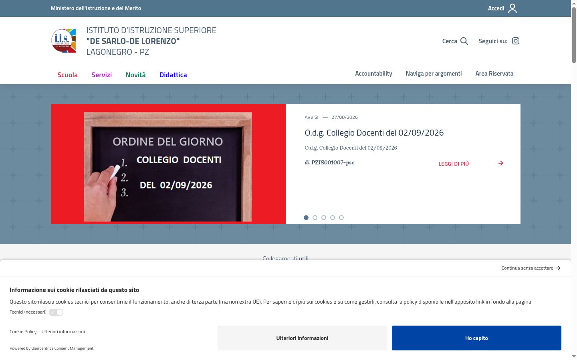Click the scrollbar down arrow
This screenshot has width=577, height=360.
click(574, 356)
